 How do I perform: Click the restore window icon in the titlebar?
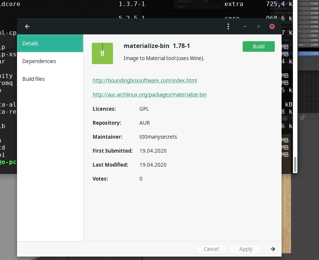[x=259, y=26]
